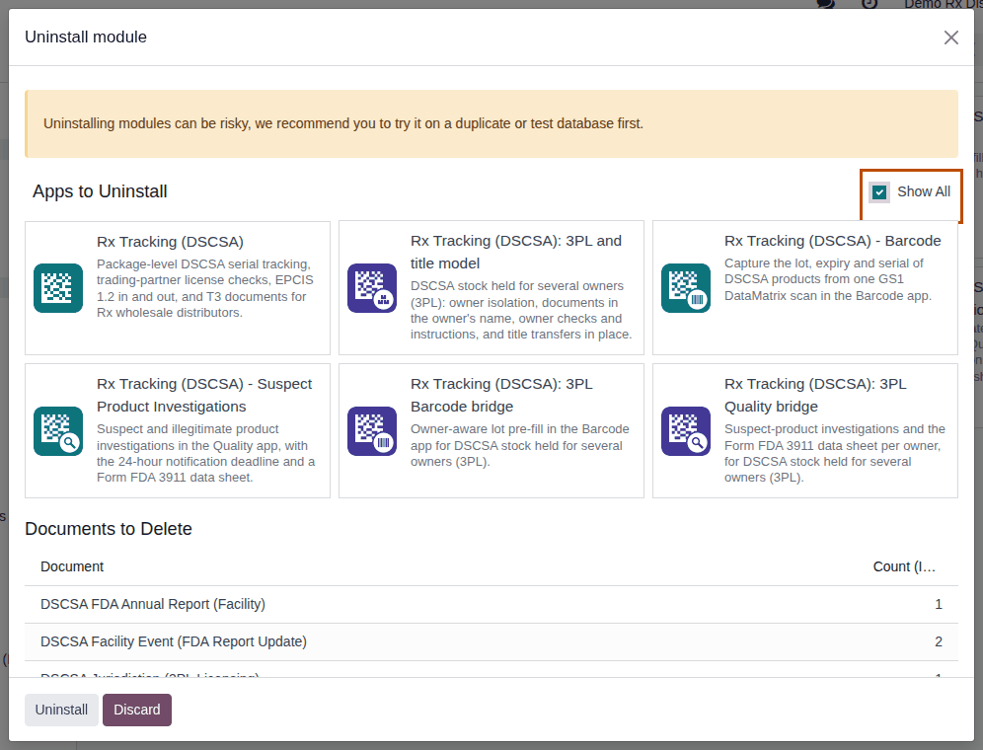Click the Capture the lot, expiry description
This screenshot has height=750, width=983.
[x=828, y=279]
